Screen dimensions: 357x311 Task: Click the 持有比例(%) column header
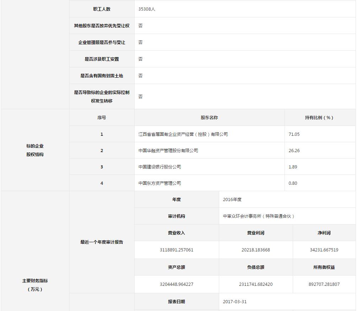[x=319, y=118]
